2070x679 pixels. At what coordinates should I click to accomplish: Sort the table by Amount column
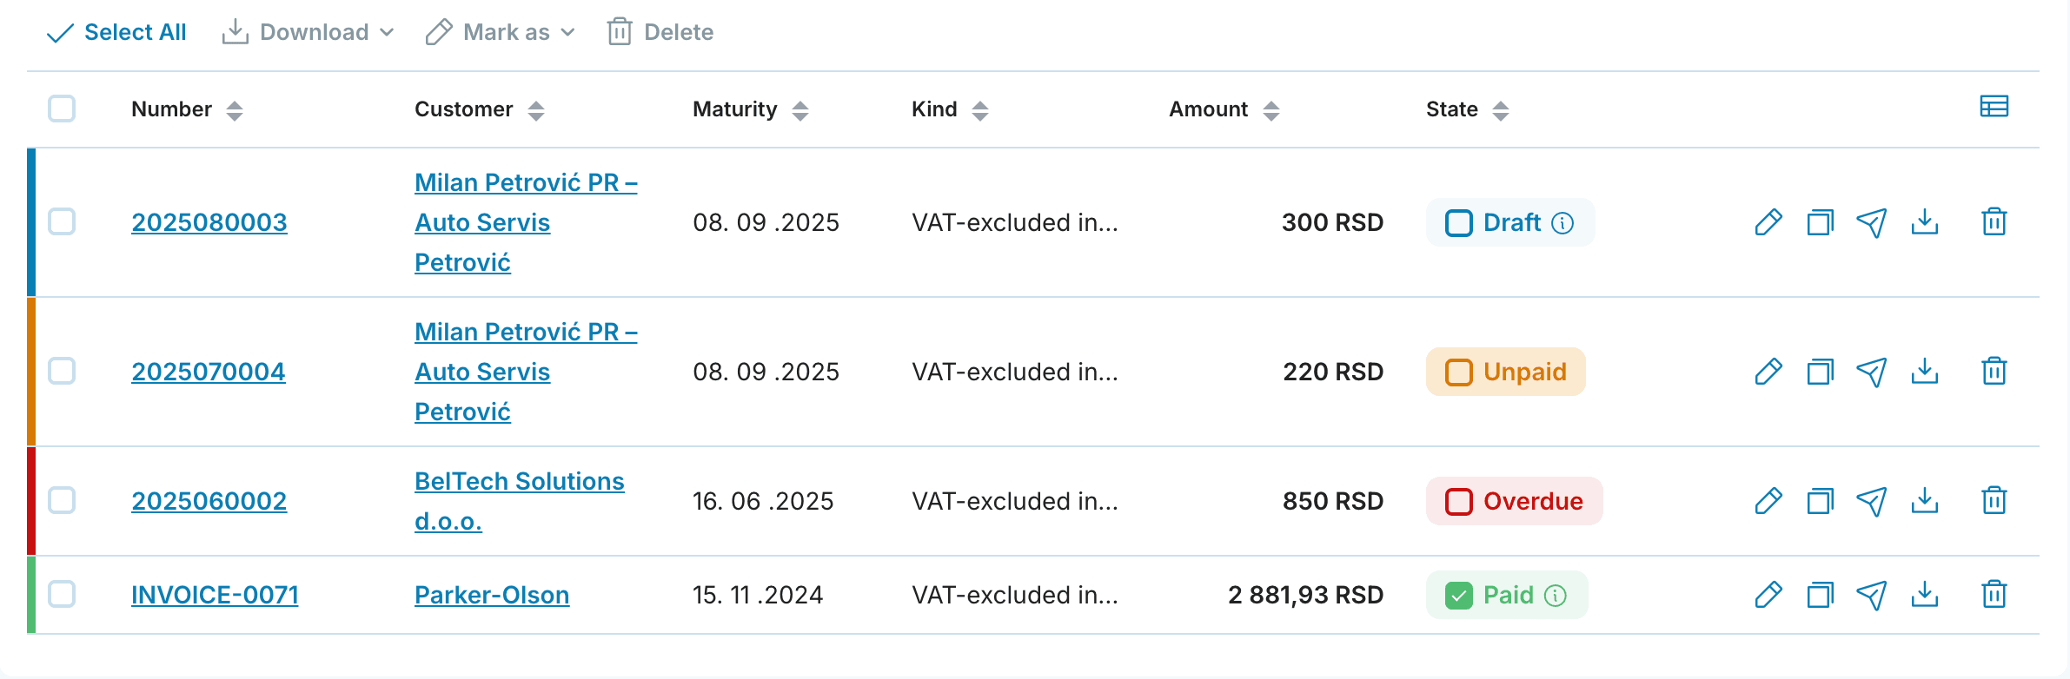tap(1224, 109)
